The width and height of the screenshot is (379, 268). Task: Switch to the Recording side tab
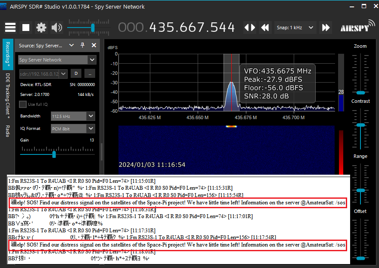[8, 55]
